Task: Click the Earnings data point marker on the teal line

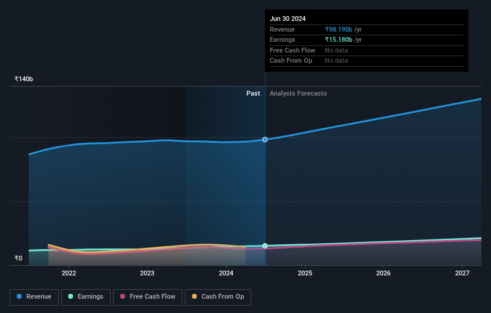Action: 265,246
